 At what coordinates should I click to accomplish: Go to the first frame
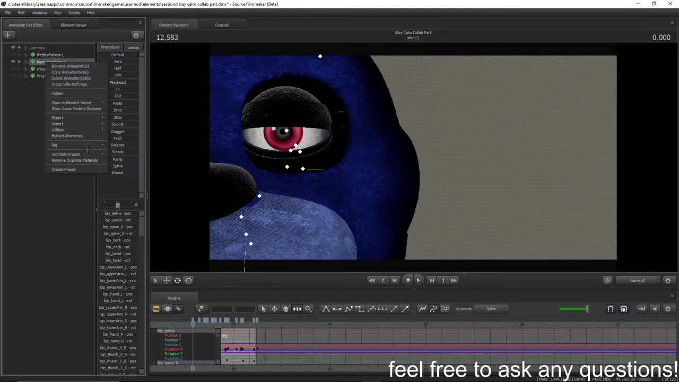372,280
